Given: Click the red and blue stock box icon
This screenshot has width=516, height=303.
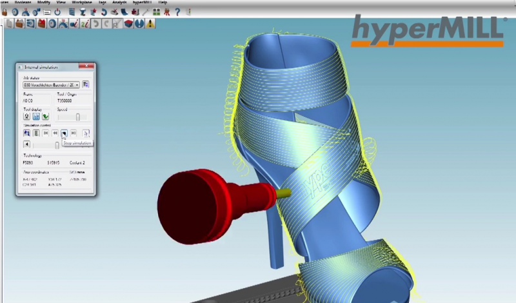Looking at the screenshot, I should 128,24.
